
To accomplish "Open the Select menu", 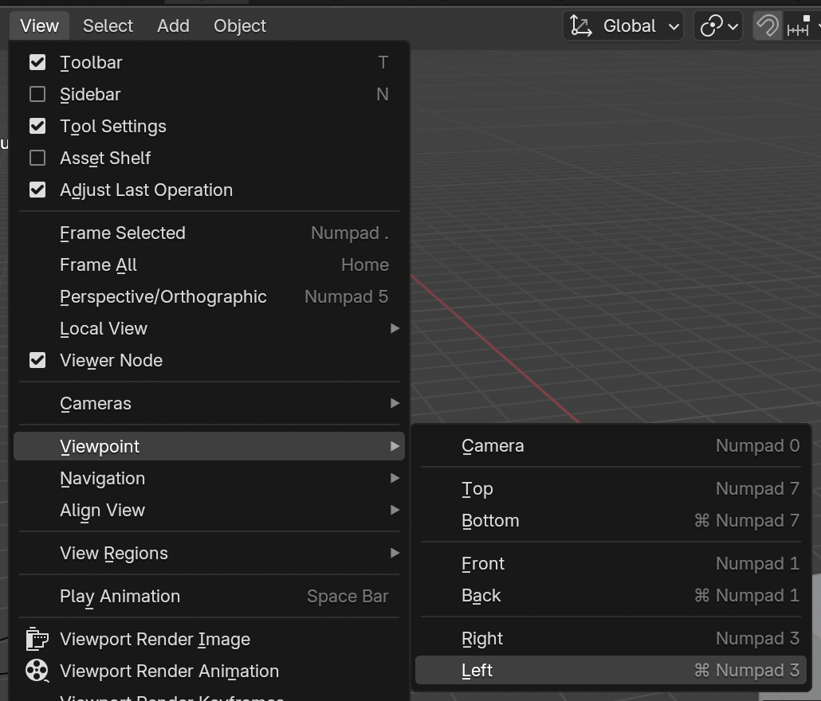I will (108, 26).
